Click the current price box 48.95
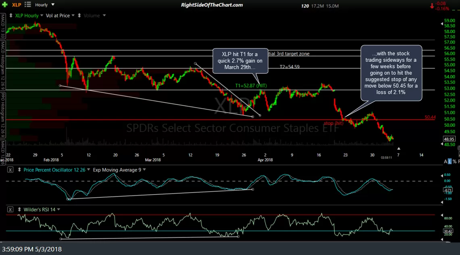The width and height of the screenshot is (460, 255). point(449,139)
